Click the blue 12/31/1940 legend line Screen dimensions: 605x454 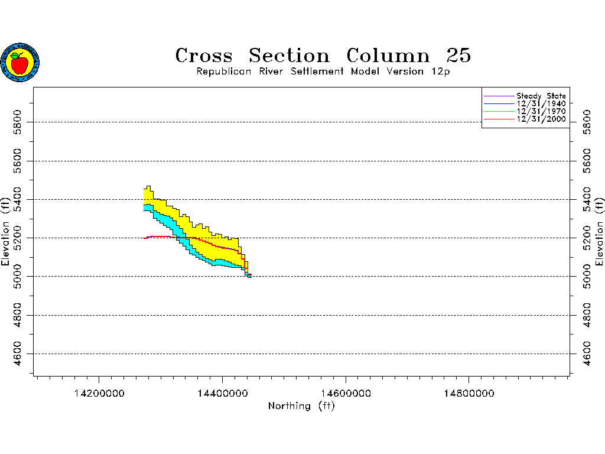click(x=499, y=103)
